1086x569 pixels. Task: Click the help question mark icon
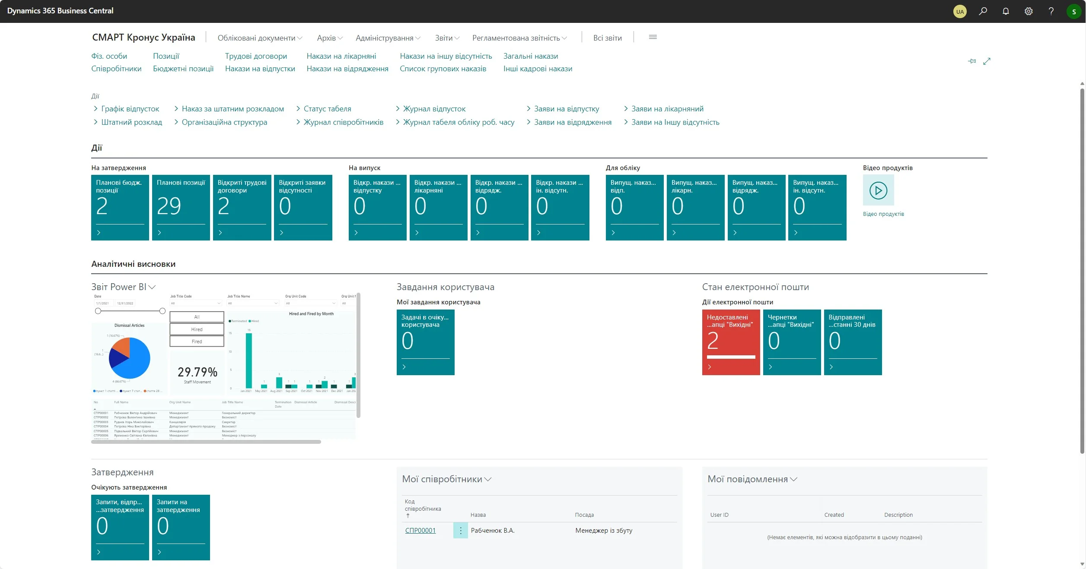click(1051, 11)
